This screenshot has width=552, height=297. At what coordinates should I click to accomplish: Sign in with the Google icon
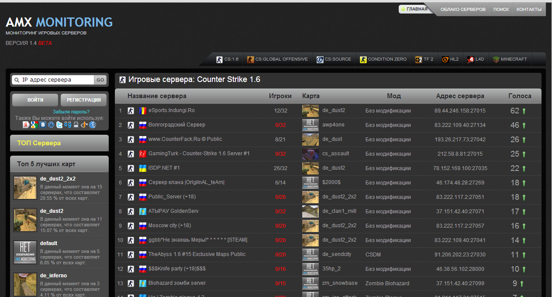34,125
